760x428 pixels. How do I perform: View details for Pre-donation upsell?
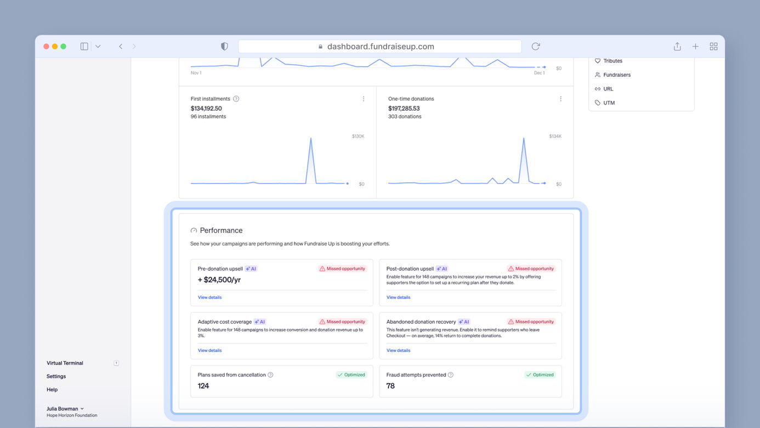(209, 298)
